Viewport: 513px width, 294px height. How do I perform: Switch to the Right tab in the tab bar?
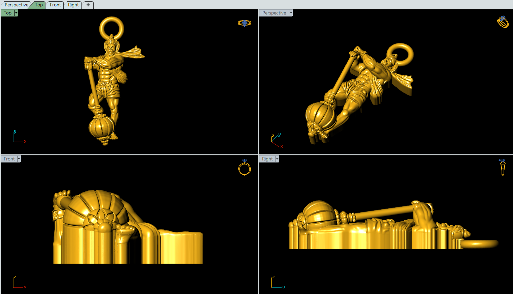(x=73, y=5)
